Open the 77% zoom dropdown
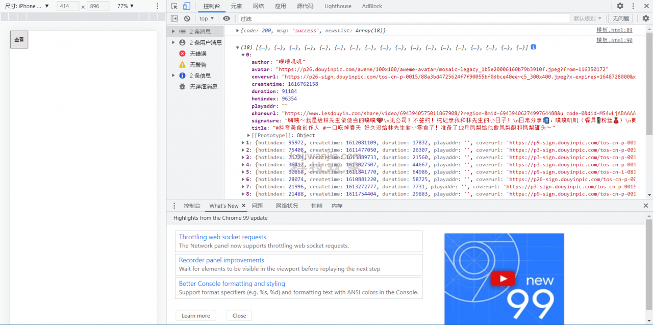The image size is (653, 325). pos(125,6)
